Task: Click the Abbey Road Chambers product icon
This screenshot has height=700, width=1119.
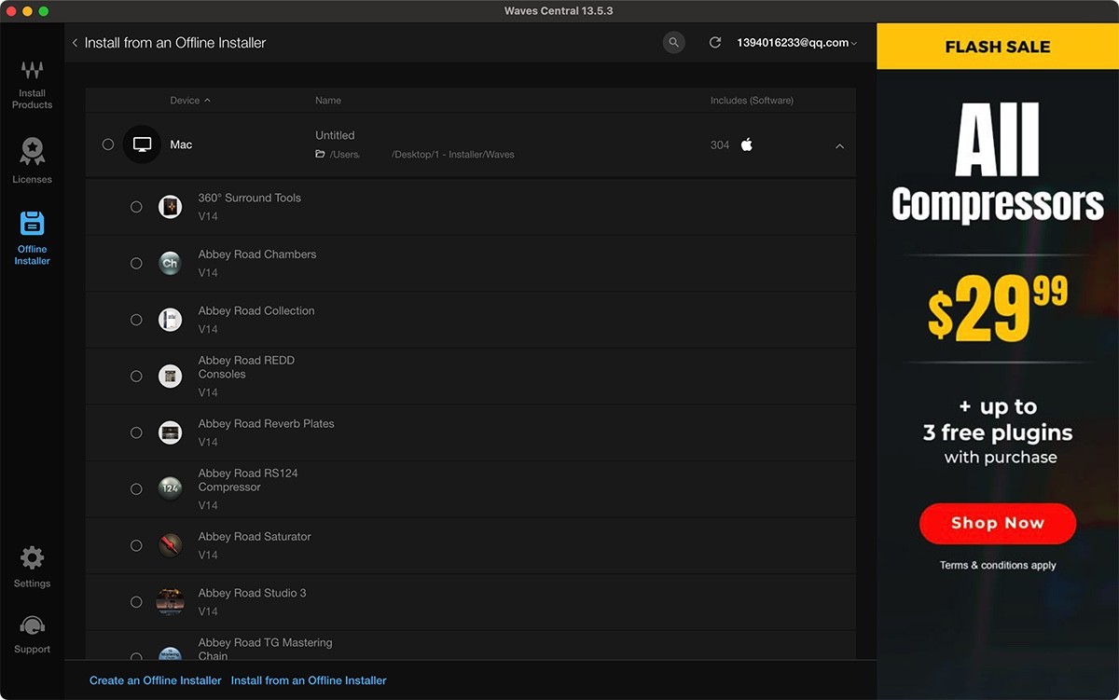Action: [x=170, y=264]
